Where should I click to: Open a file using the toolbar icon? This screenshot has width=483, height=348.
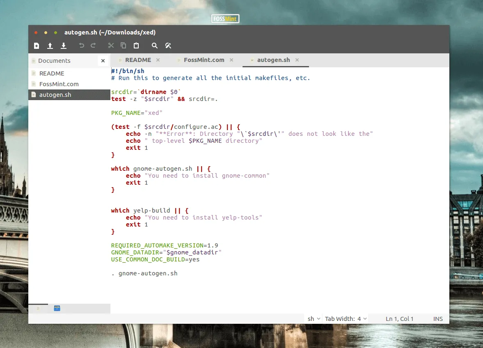click(50, 46)
